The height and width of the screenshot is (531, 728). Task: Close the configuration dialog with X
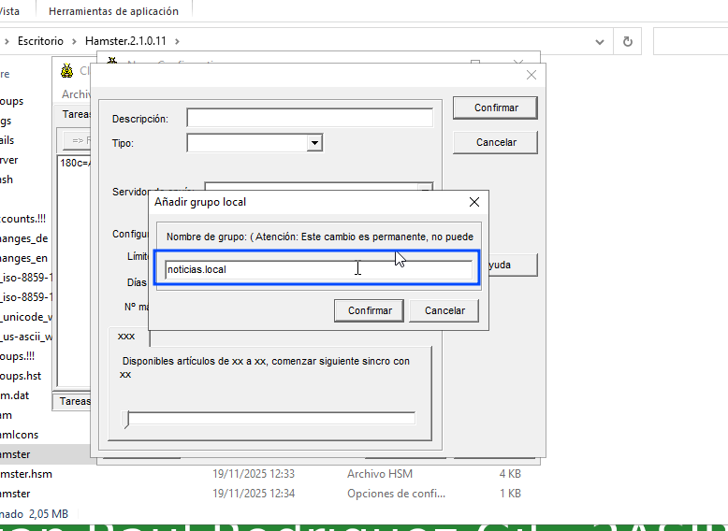click(x=531, y=75)
